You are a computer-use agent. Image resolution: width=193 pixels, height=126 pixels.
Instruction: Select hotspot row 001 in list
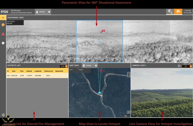[x=37, y=76]
